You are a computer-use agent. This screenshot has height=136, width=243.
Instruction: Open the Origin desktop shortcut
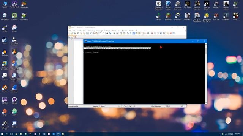coord(5,112)
